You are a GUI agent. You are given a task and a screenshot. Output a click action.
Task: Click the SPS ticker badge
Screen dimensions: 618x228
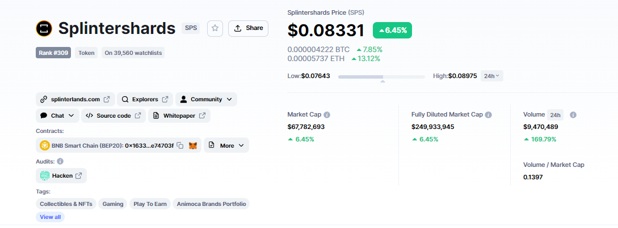click(190, 28)
